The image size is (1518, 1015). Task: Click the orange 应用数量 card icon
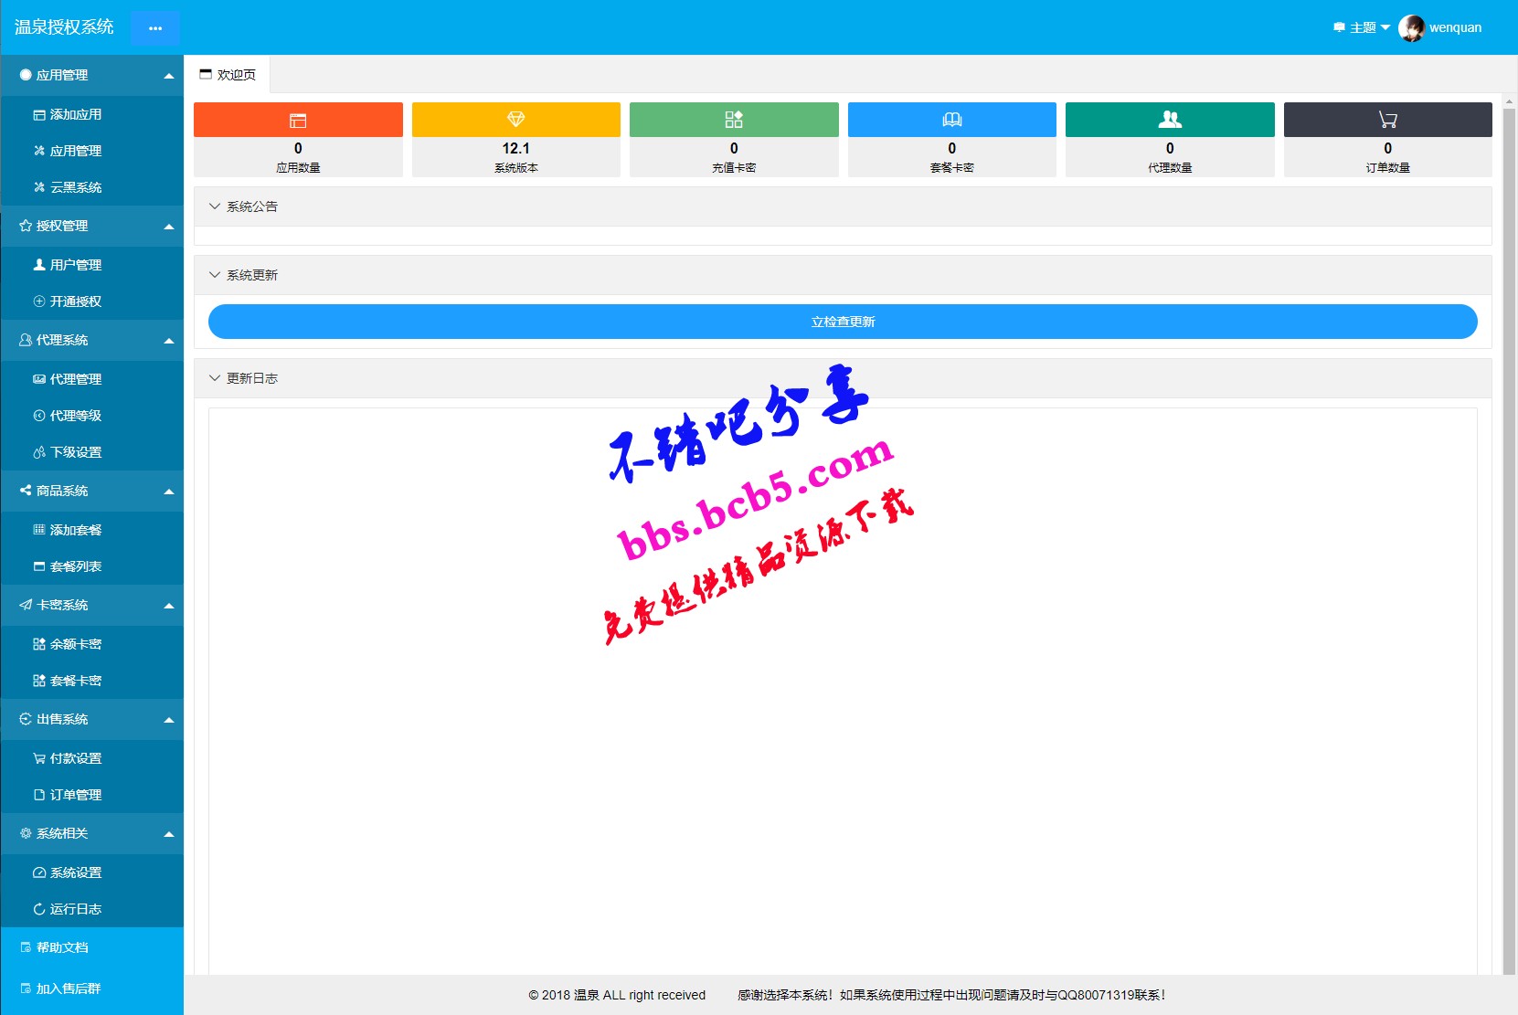[x=298, y=120]
